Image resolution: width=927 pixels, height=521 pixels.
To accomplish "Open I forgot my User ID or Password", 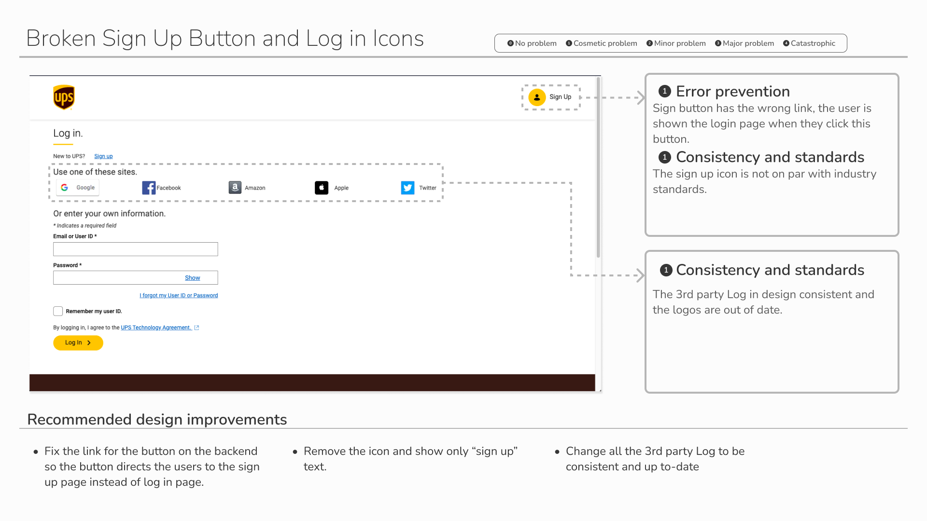I will pos(179,295).
